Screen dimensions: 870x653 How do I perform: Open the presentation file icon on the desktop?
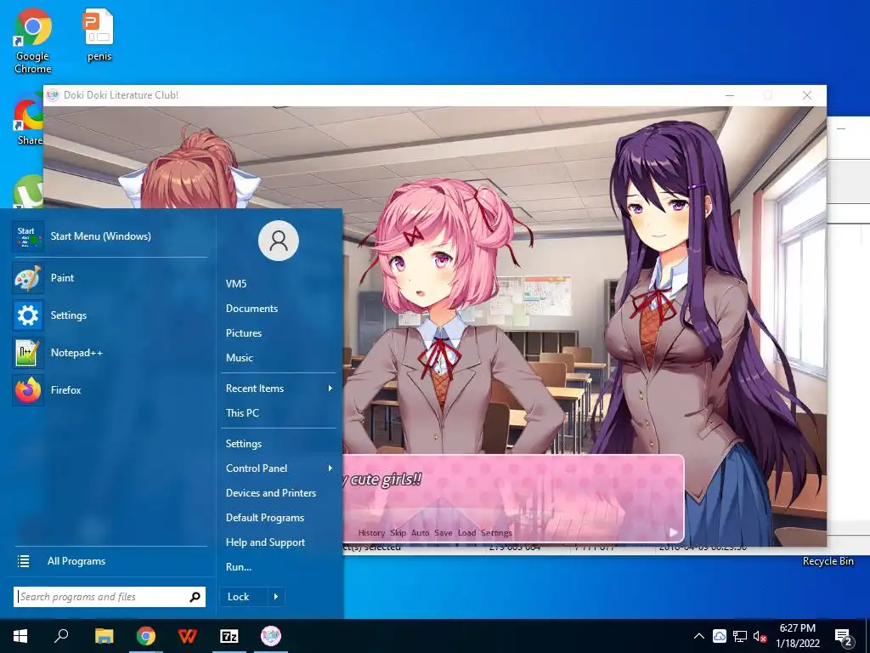point(99,35)
